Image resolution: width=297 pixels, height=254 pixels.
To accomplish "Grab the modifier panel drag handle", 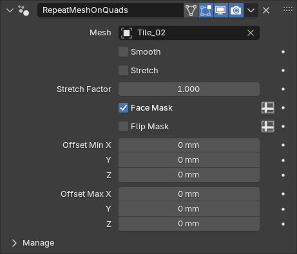I will click(x=288, y=9).
